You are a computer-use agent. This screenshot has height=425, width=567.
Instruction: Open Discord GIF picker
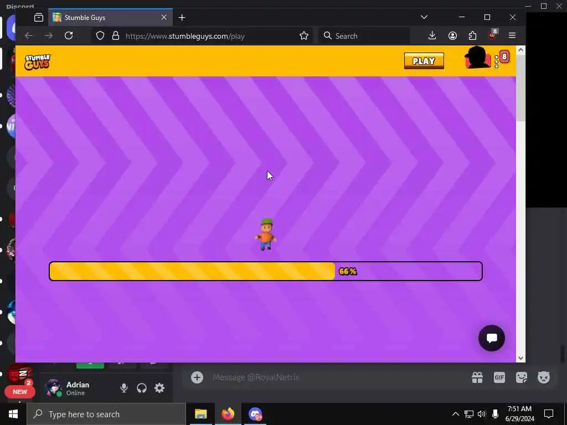[x=499, y=377]
